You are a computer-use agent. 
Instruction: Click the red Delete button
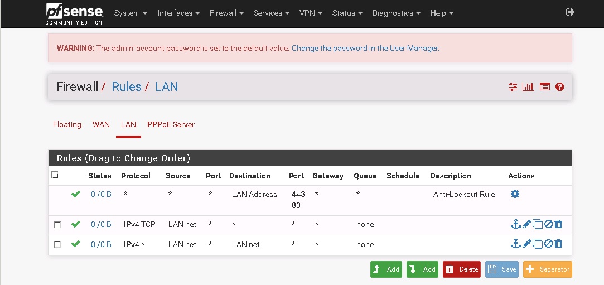[462, 269]
